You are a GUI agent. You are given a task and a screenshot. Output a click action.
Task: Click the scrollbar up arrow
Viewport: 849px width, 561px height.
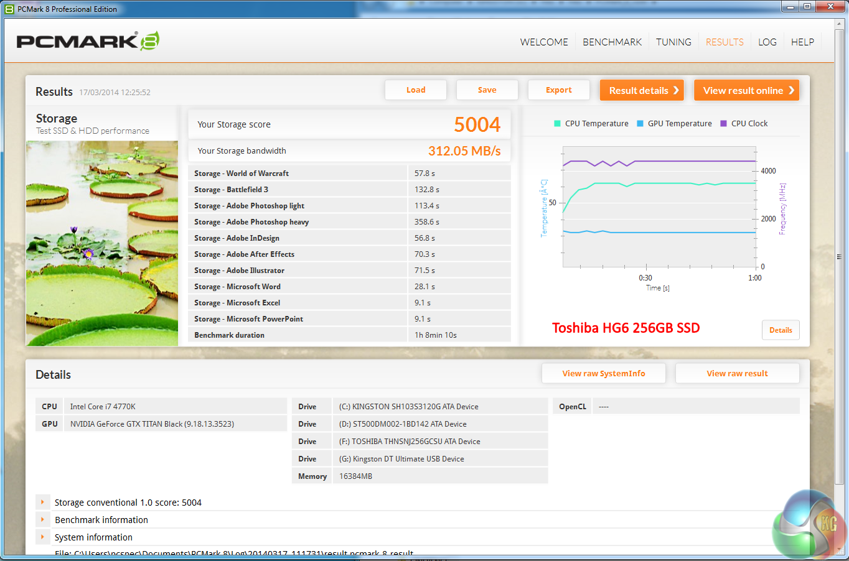[x=840, y=24]
